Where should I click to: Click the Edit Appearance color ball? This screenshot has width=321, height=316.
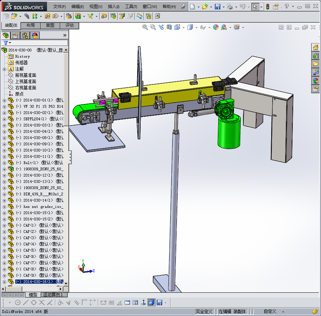click(216, 27)
